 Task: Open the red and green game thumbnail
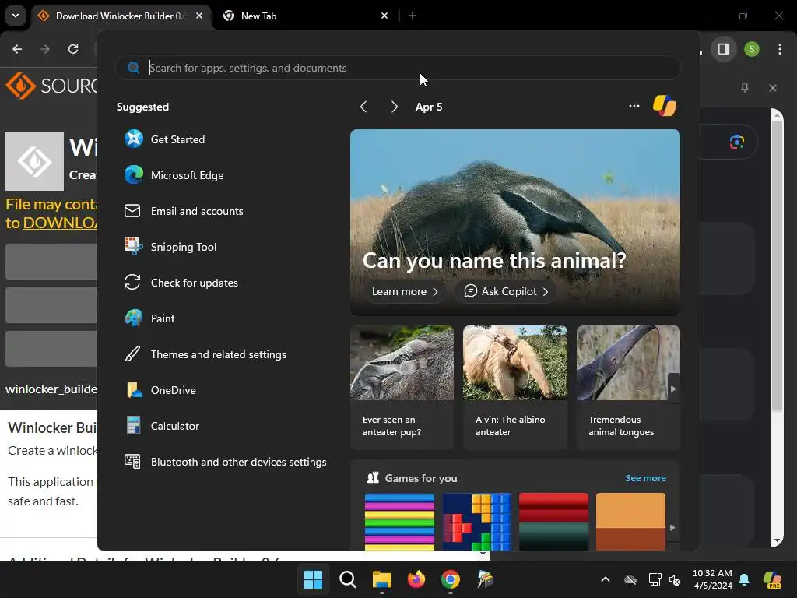click(553, 521)
